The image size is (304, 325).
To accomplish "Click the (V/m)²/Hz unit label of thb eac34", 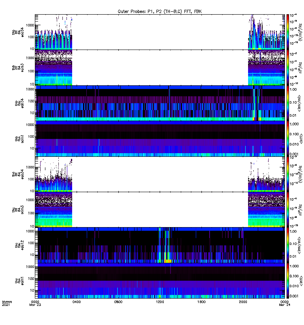I will [301, 32].
